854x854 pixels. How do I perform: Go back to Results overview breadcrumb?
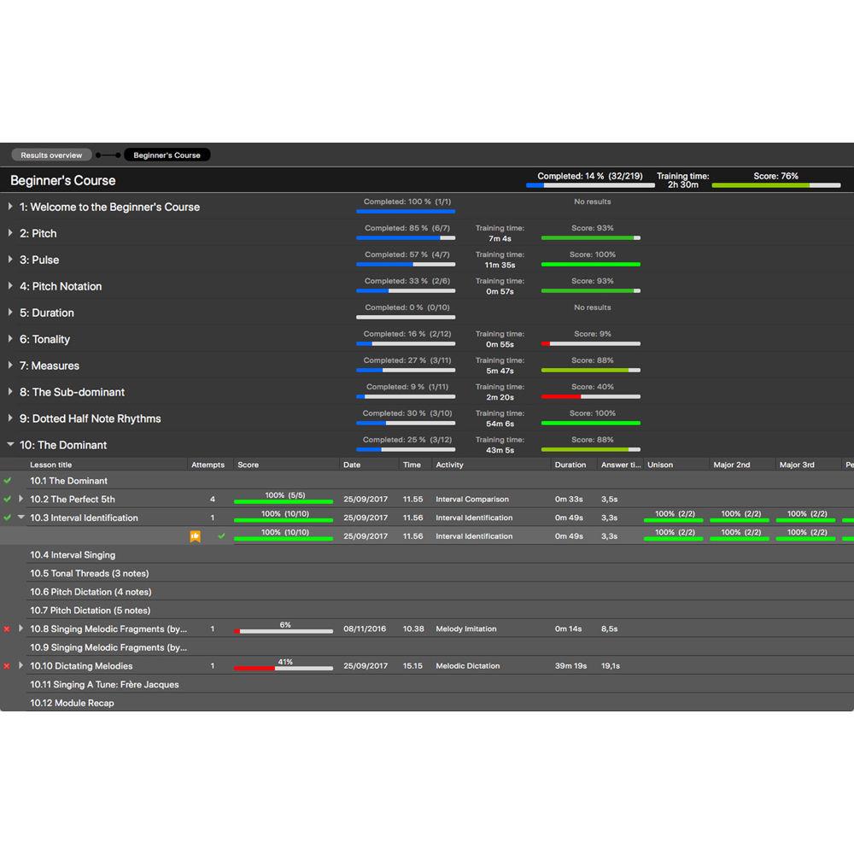click(51, 155)
